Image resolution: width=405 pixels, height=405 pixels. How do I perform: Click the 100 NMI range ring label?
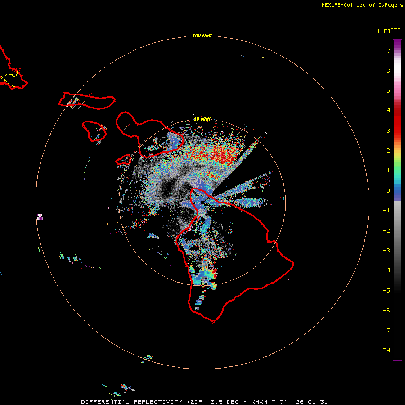(x=202, y=36)
